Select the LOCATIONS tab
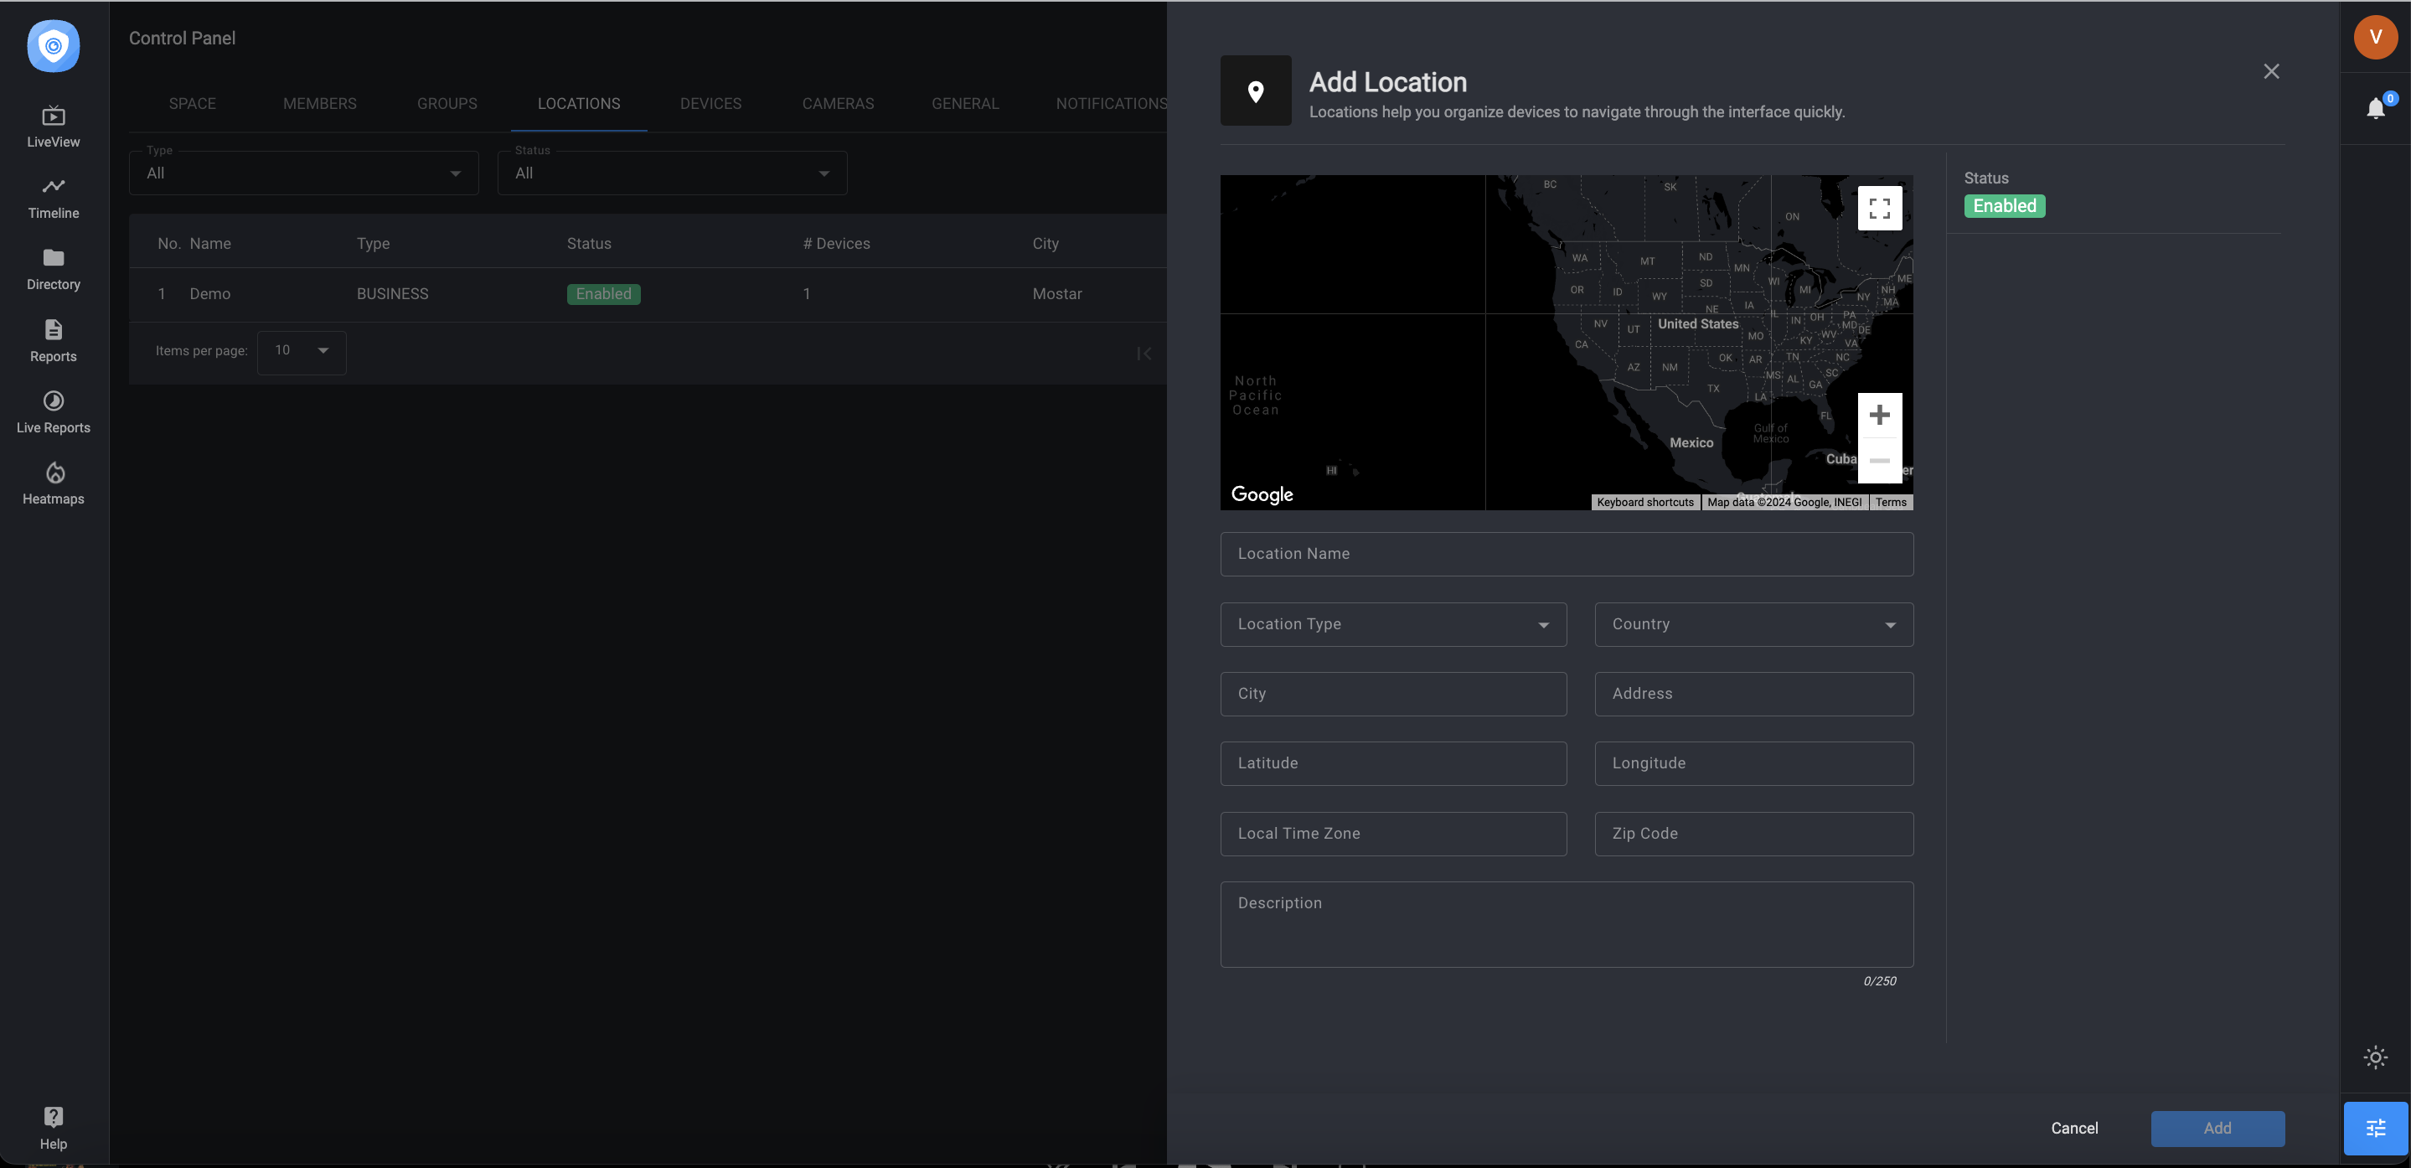This screenshot has width=2411, height=1168. pos(578,104)
